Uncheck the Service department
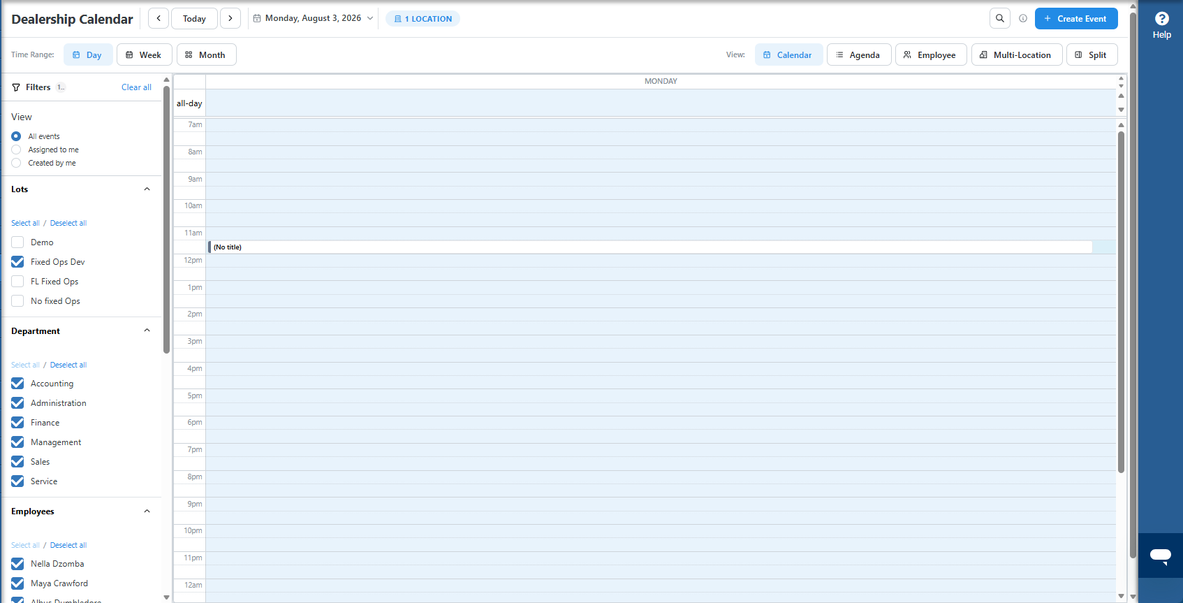1183x603 pixels. pyautogui.click(x=17, y=481)
